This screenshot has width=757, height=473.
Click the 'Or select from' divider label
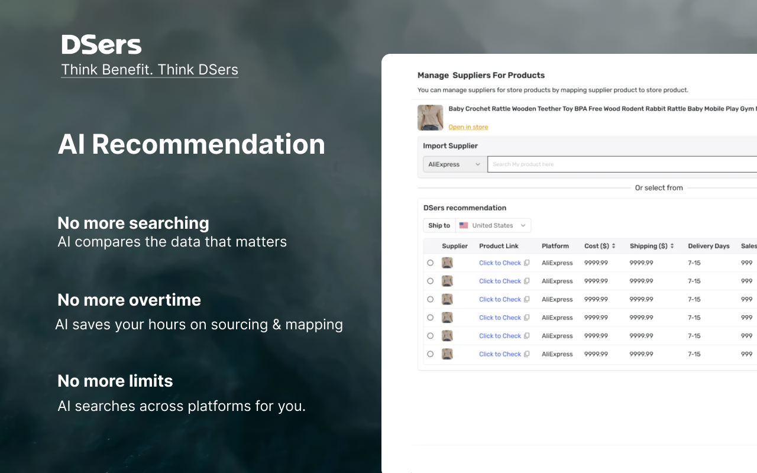pos(659,188)
